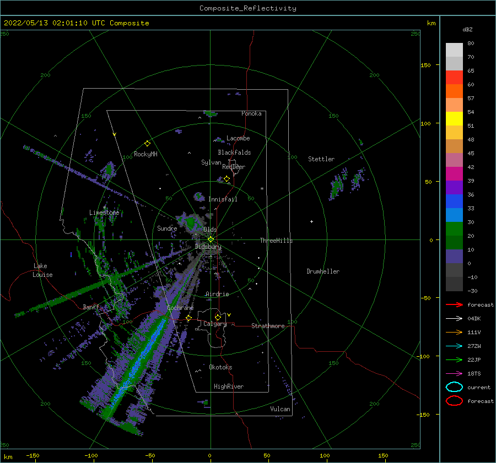
Task: Click the RockyMH label
Action: pos(145,154)
